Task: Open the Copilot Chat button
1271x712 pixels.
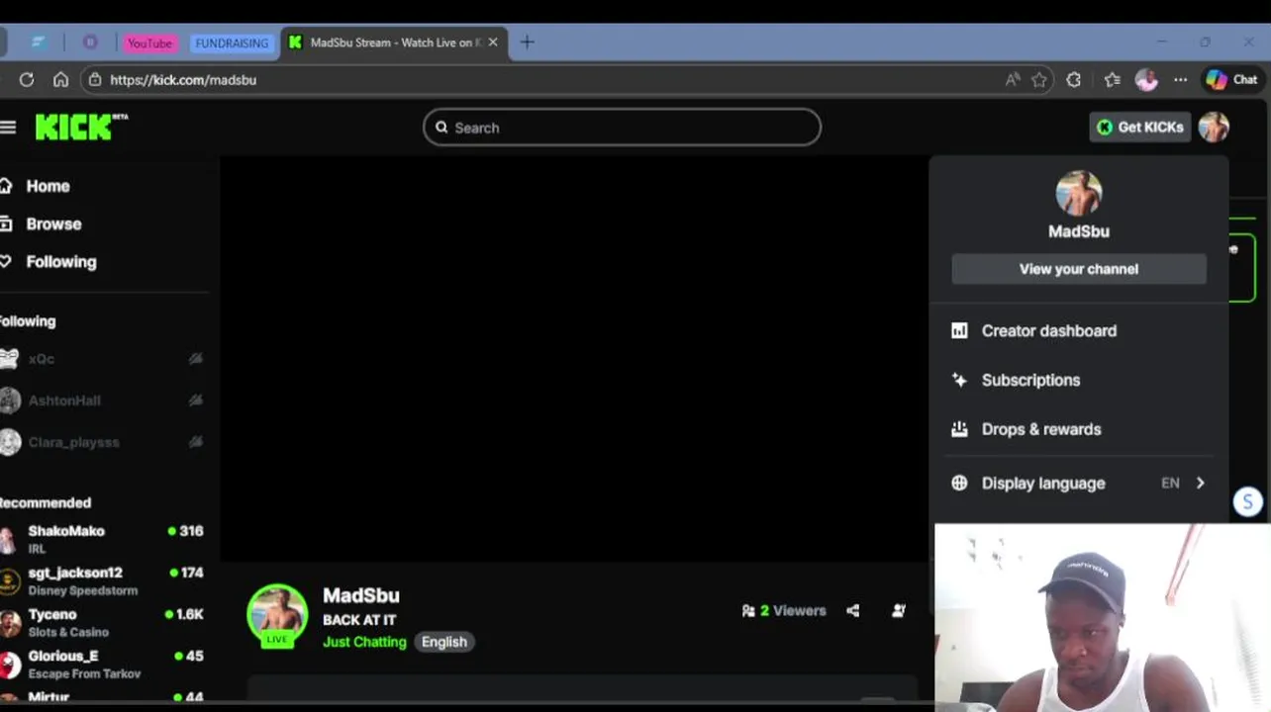Action: [1231, 80]
